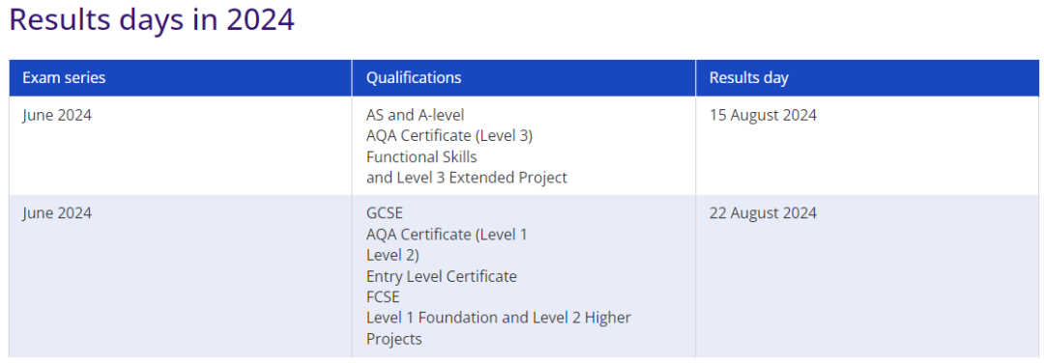Click the 'Entry Level Certificate' entry
This screenshot has height=363, width=1044.
coord(442,276)
